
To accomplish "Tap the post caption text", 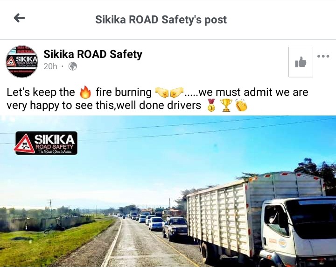I will pyautogui.click(x=157, y=99).
